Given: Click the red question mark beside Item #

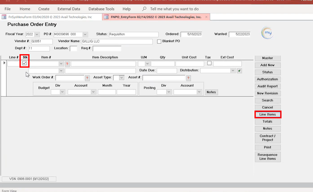Looking at the screenshot, I should pyautogui.click(x=67, y=64).
